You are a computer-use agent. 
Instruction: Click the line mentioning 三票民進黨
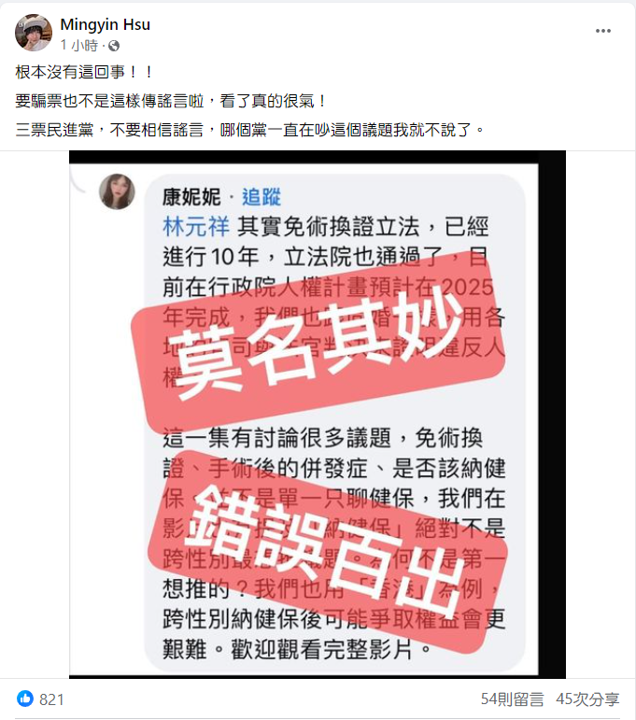(249, 130)
